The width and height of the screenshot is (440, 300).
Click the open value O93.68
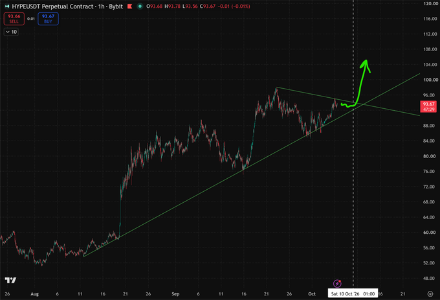[155, 6]
